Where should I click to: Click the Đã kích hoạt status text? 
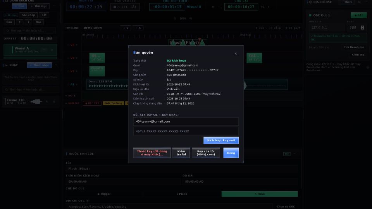176,61
